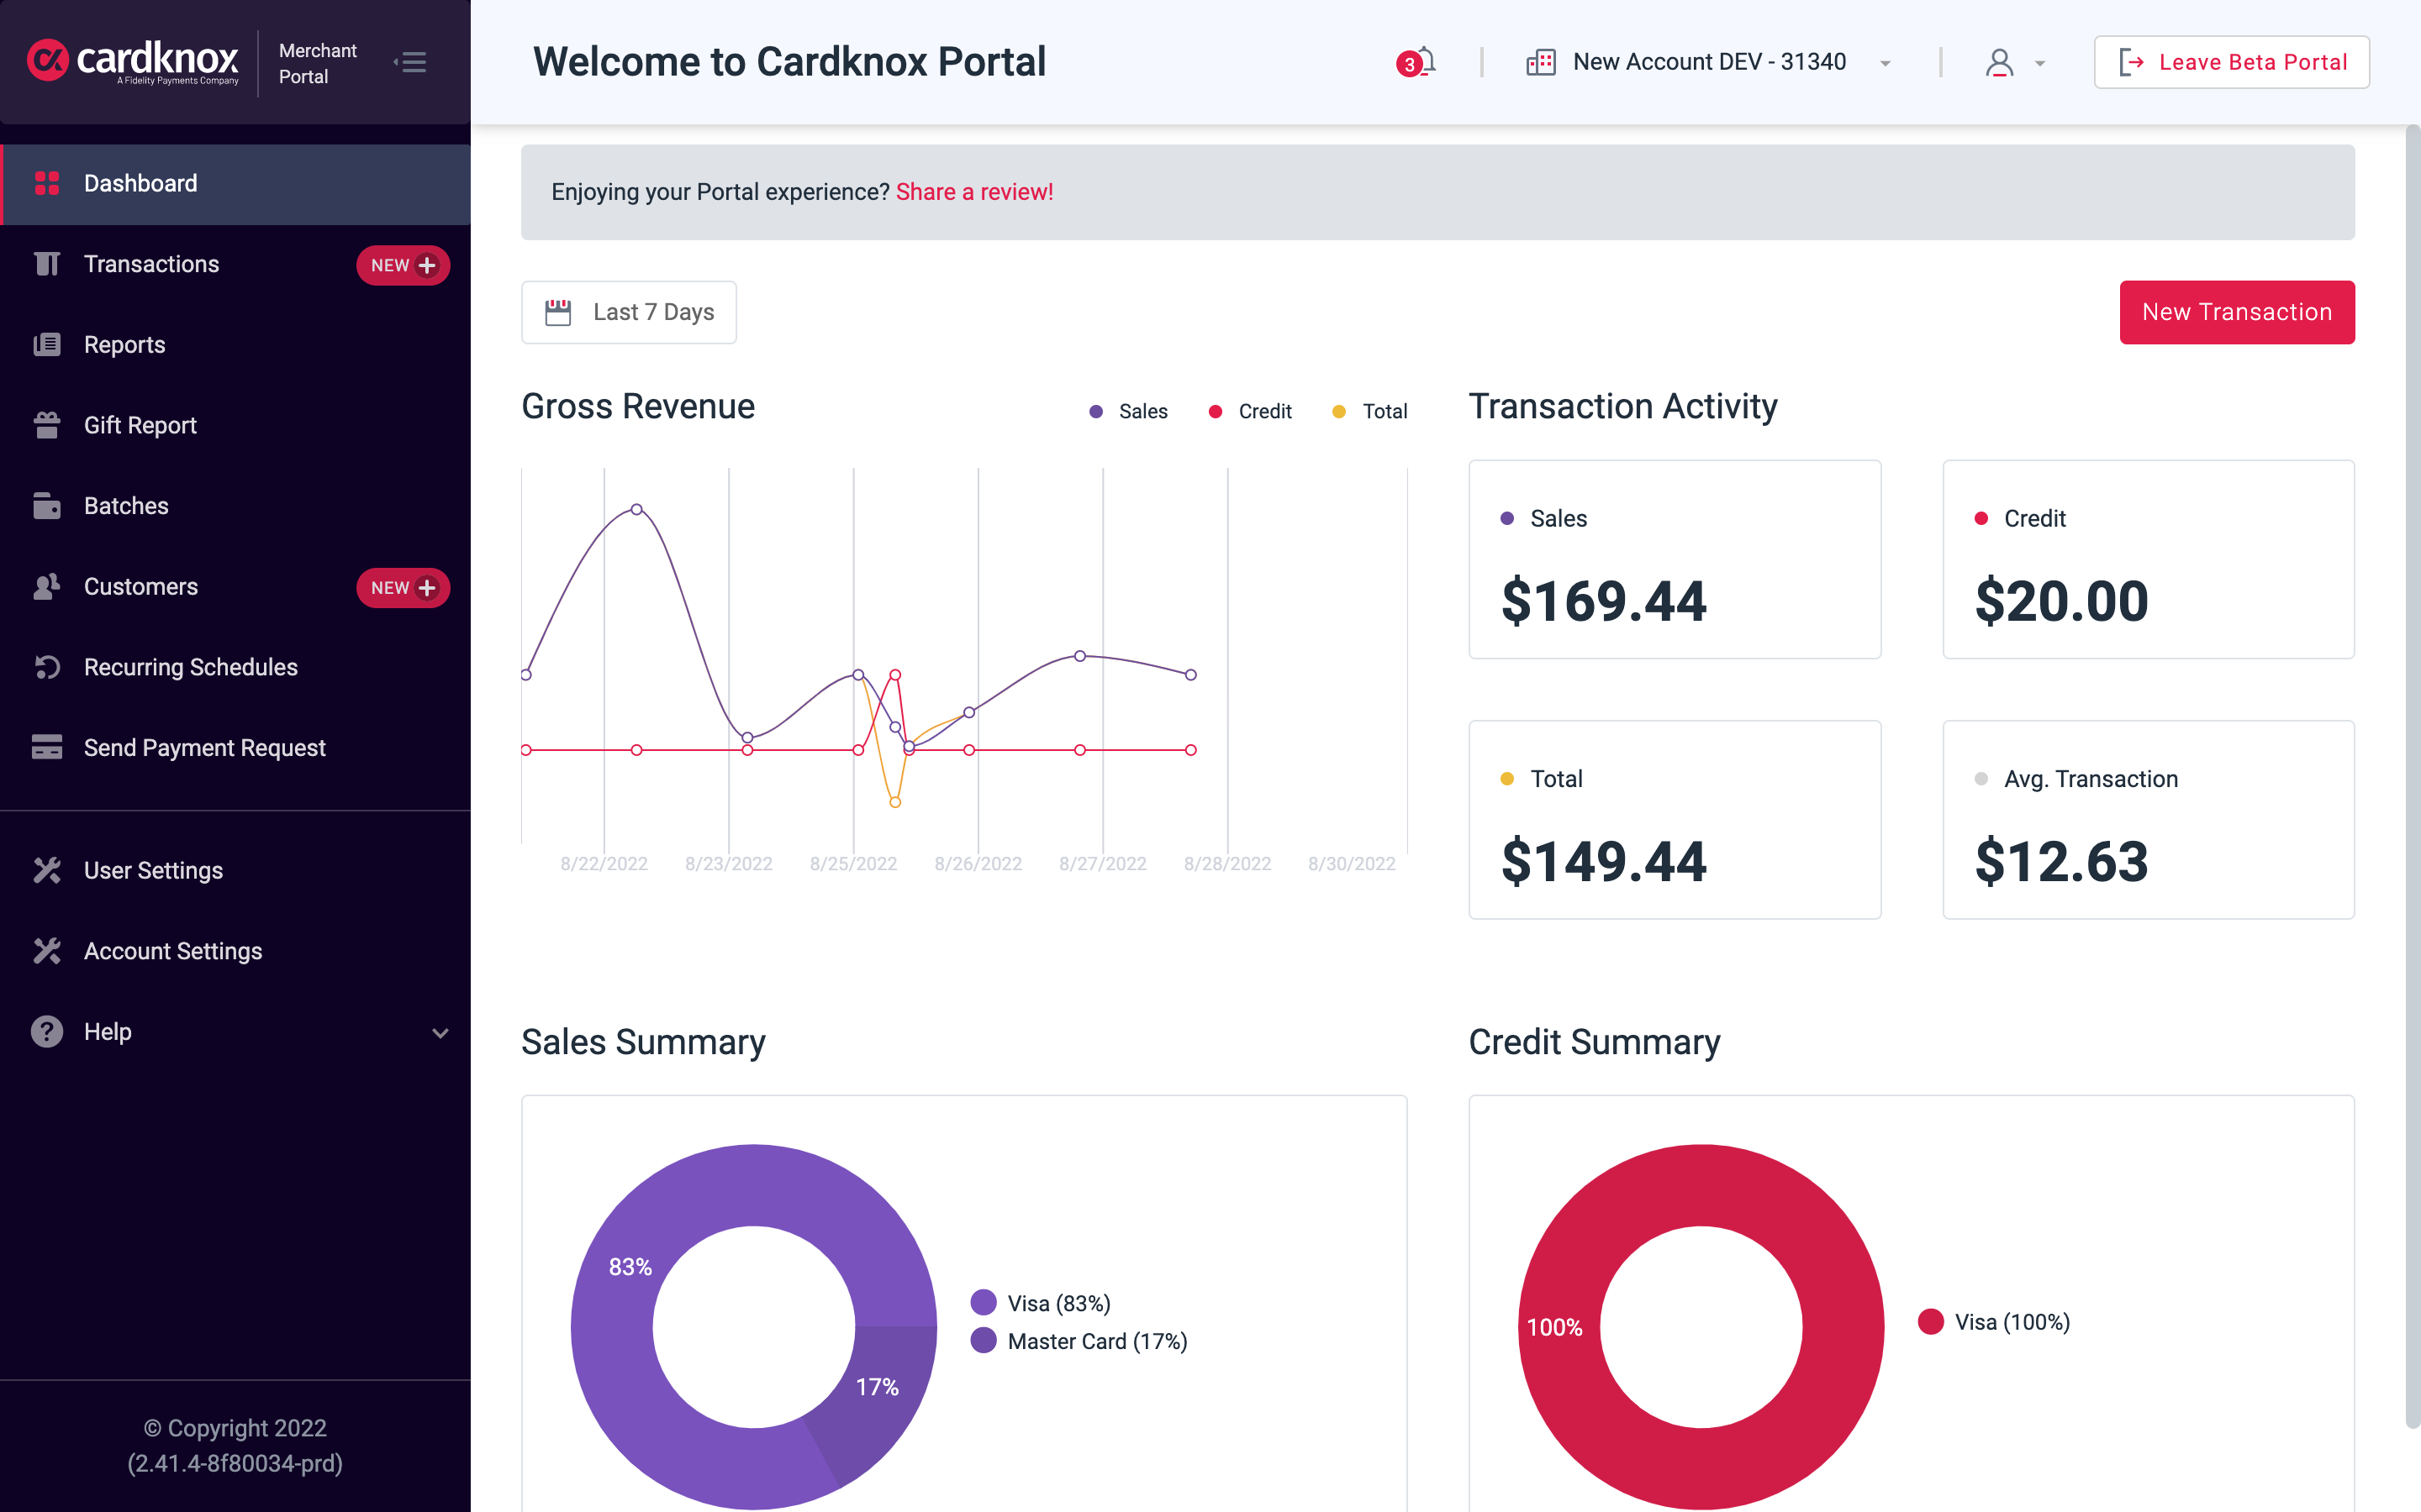Screen dimensions: 2421x1512
Task: Open the Gift Report page
Action: click(140, 425)
